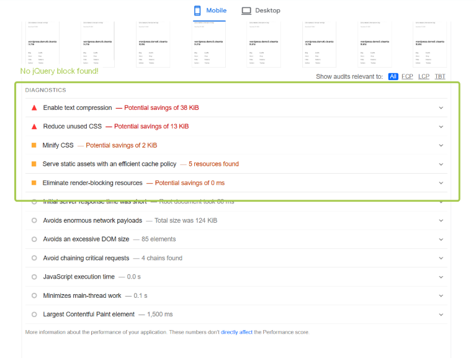This screenshot has width=476, height=358.
Task: Click gray circle beside Avoids enormous network payloads
Action: coord(34,221)
